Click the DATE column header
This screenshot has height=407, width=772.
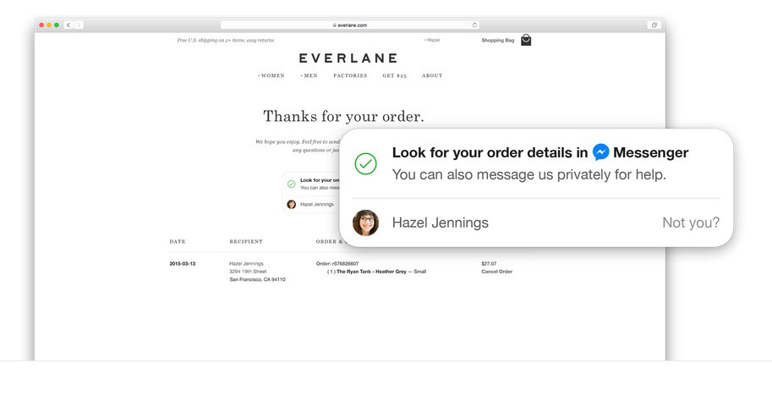pyautogui.click(x=178, y=241)
